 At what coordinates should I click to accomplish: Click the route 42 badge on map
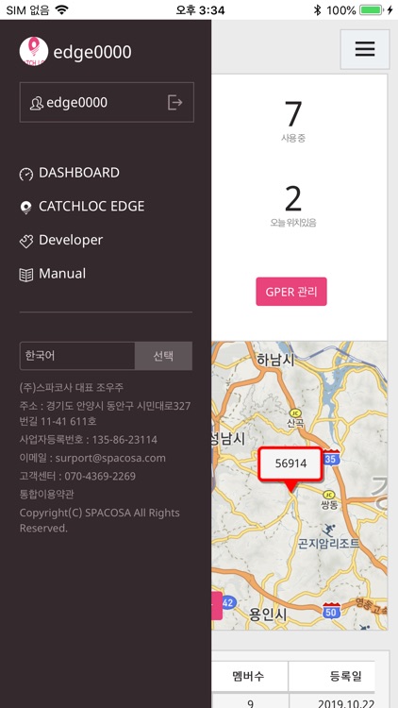228,603
